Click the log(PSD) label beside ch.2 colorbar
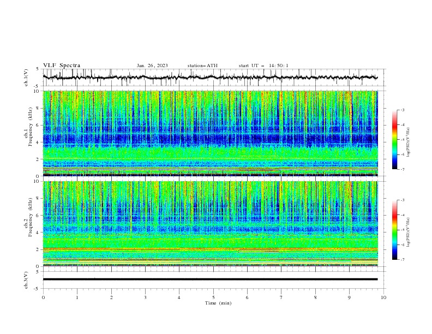This screenshot has width=432, height=334. click(x=409, y=232)
